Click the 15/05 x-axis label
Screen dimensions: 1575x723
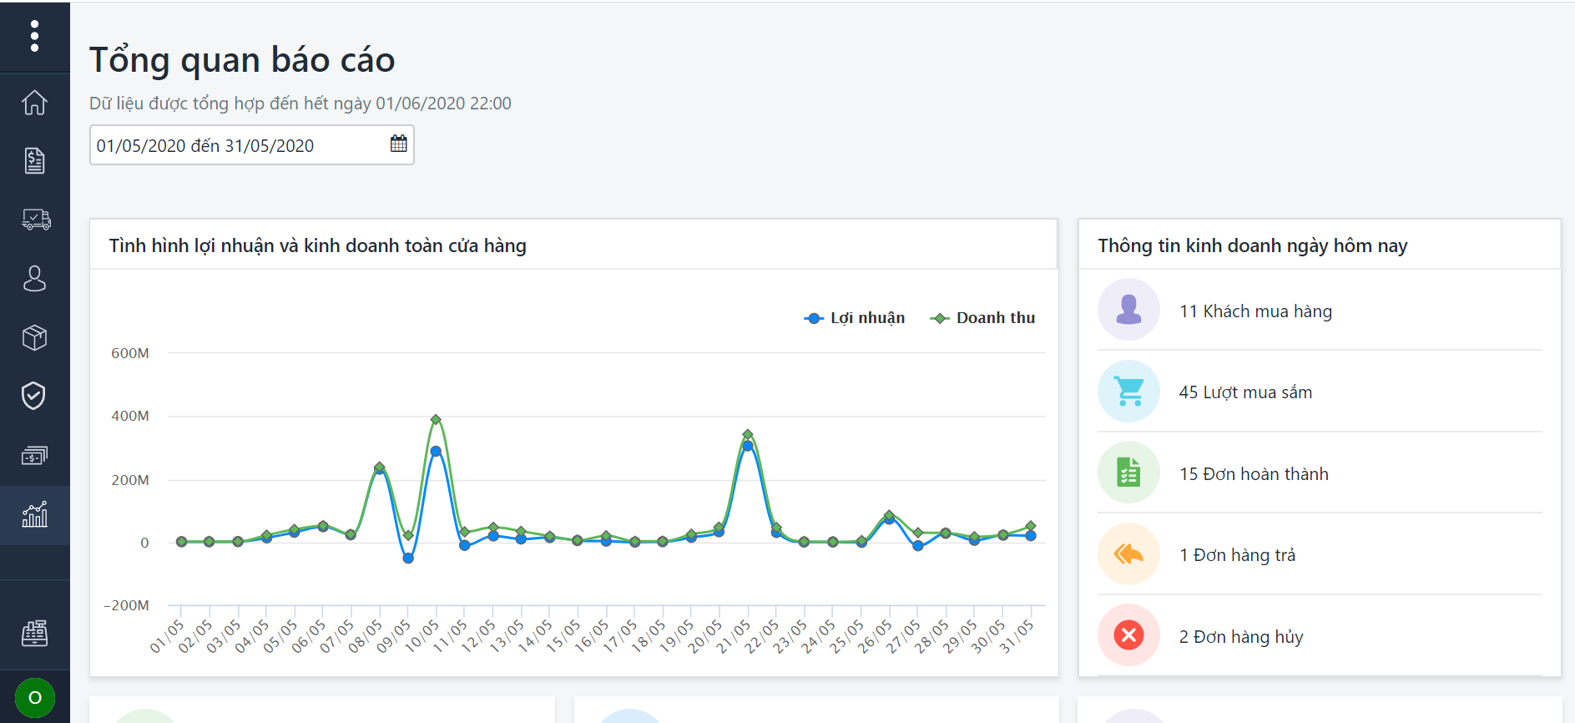pyautogui.click(x=563, y=636)
